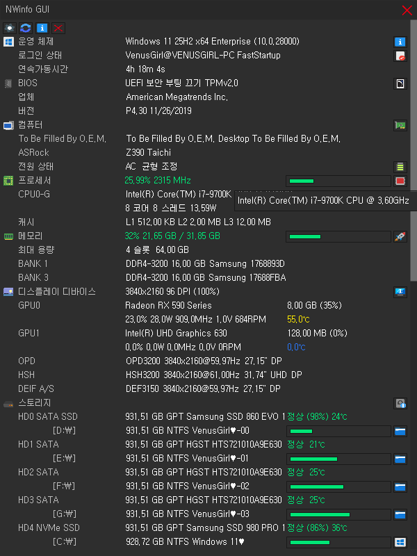Click the BIOS version P4.30 11/26/2019
The height and width of the screenshot is (556, 417).
[x=158, y=111]
